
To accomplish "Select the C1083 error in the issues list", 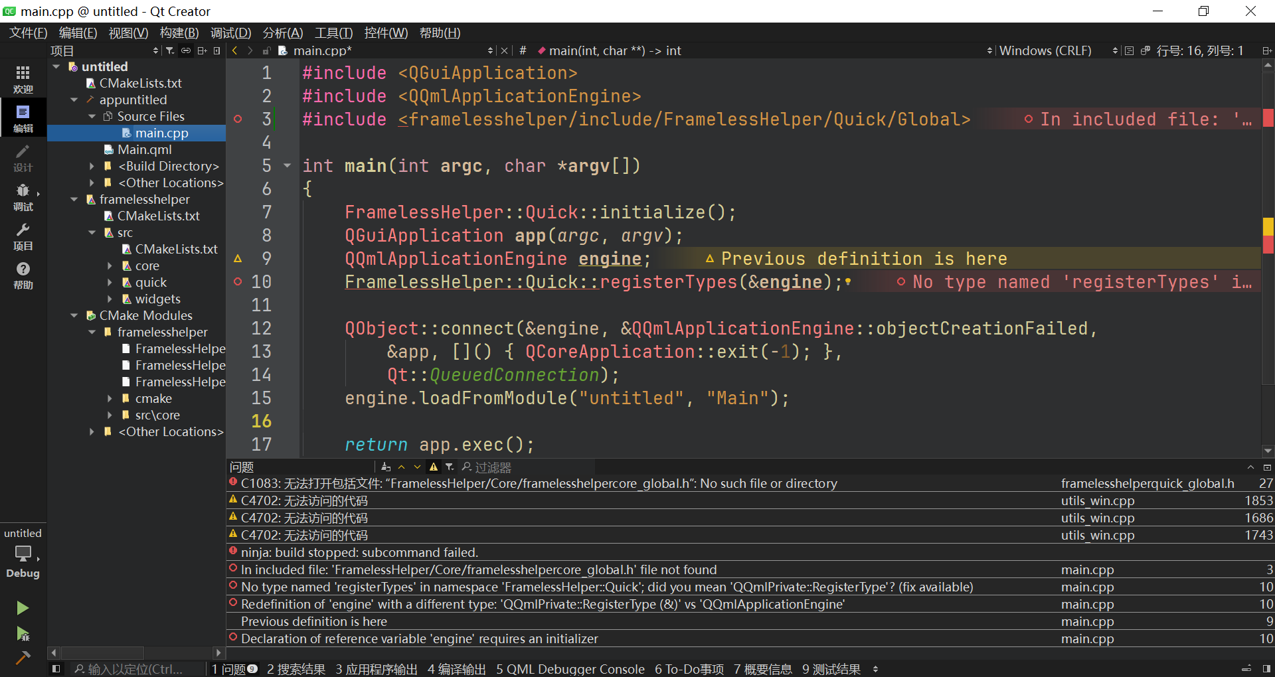I will click(750, 483).
